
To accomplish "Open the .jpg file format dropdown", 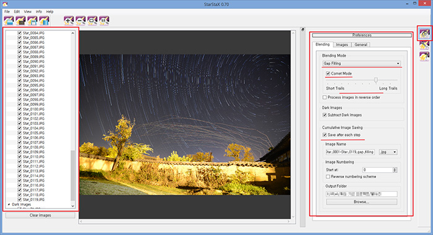I will pyautogui.click(x=388, y=152).
